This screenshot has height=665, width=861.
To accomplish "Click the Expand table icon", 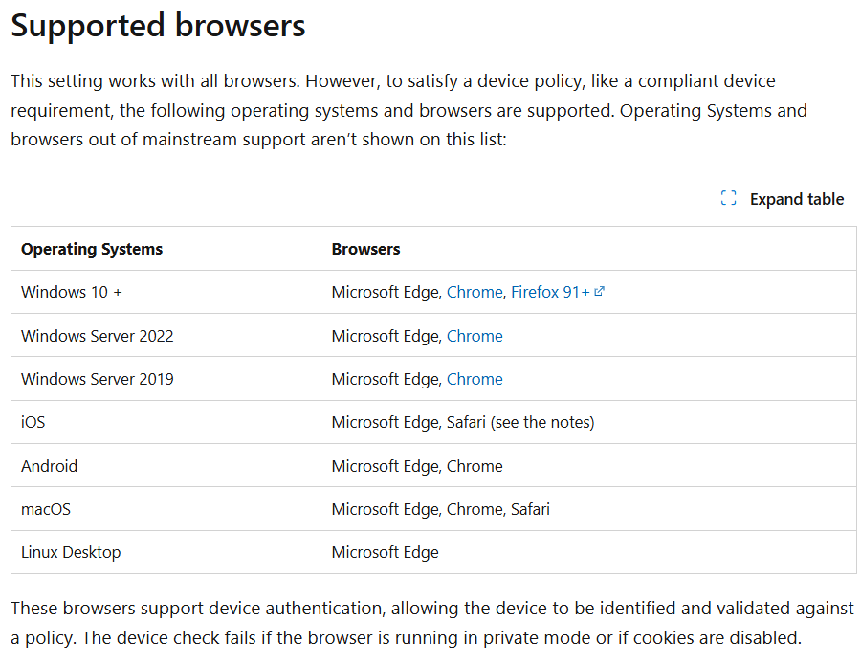I will click(728, 198).
